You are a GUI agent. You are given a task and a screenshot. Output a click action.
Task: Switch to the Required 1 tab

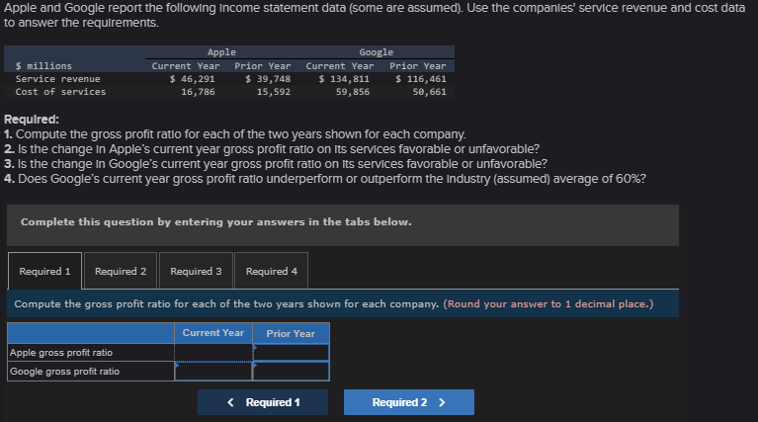coord(44,271)
